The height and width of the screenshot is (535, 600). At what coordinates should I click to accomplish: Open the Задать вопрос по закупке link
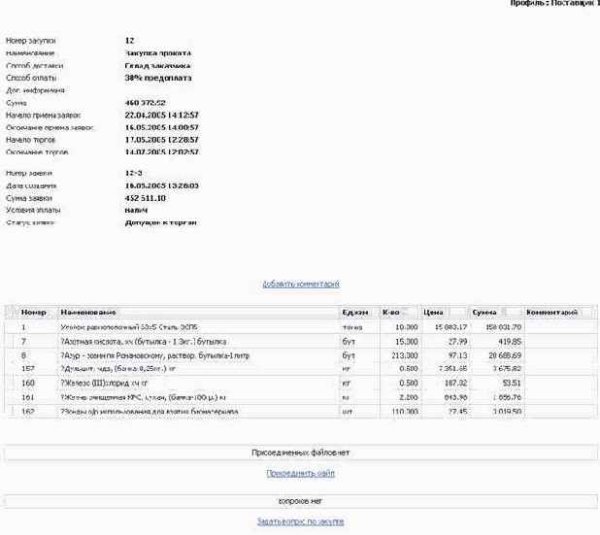(x=300, y=522)
